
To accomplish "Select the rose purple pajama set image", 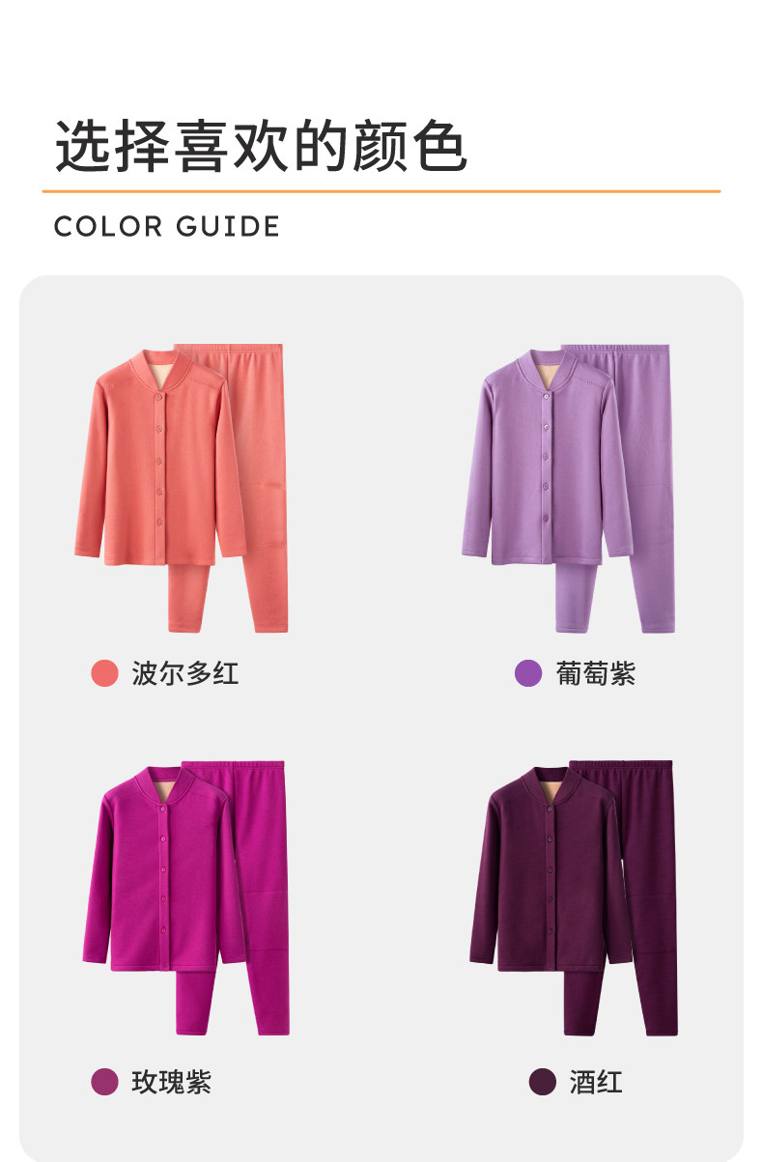I will click(x=185, y=898).
